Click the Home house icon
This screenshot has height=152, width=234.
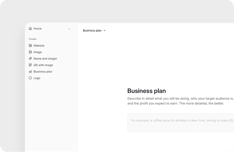click(x=30, y=29)
